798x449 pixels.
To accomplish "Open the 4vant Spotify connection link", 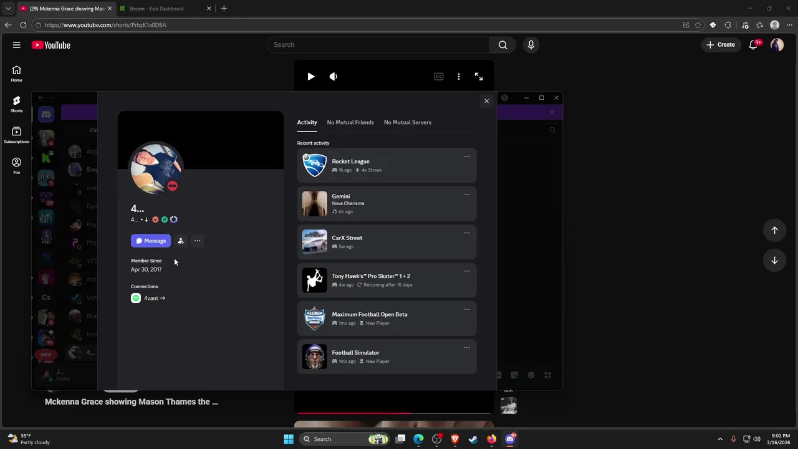I will pyautogui.click(x=155, y=298).
